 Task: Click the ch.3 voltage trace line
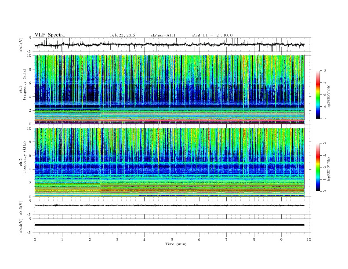tap(169, 205)
